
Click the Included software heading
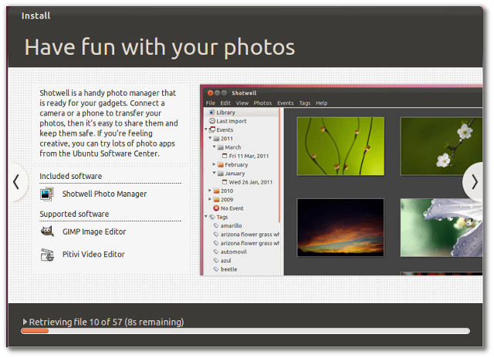[71, 177]
